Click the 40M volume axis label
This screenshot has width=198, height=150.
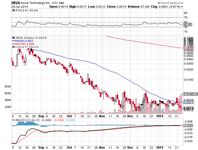pyautogui.click(x=8, y=100)
